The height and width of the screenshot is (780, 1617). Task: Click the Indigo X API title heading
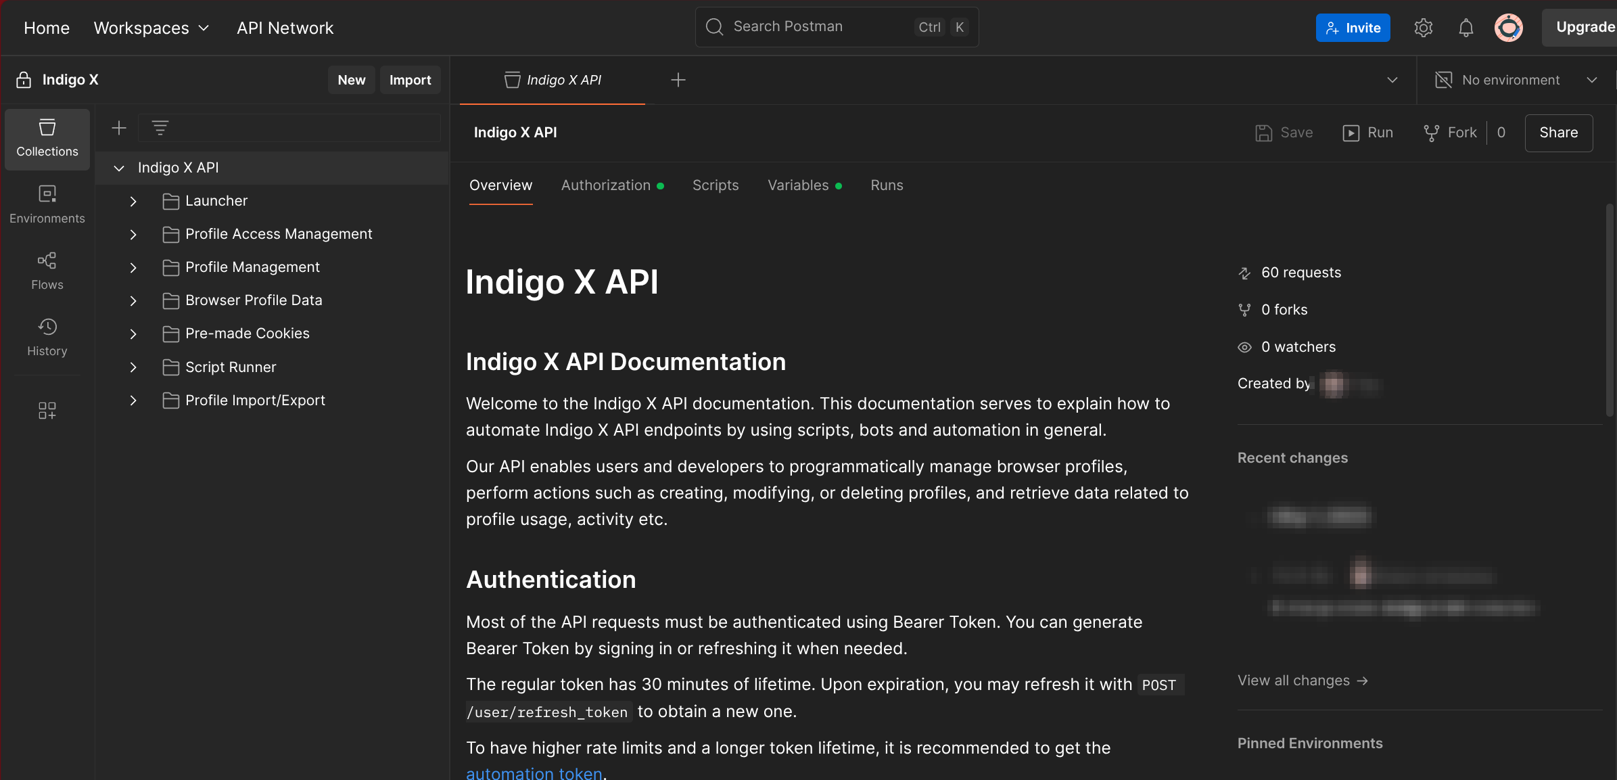pyautogui.click(x=562, y=281)
